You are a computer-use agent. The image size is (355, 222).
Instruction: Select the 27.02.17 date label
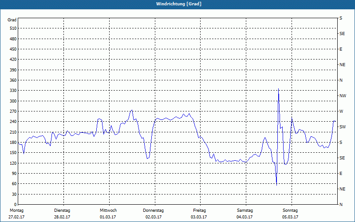tap(16, 217)
